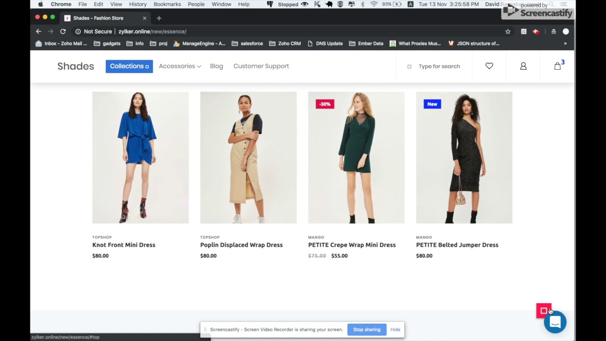Click the address bar URL
The image size is (606, 341).
pos(152,31)
